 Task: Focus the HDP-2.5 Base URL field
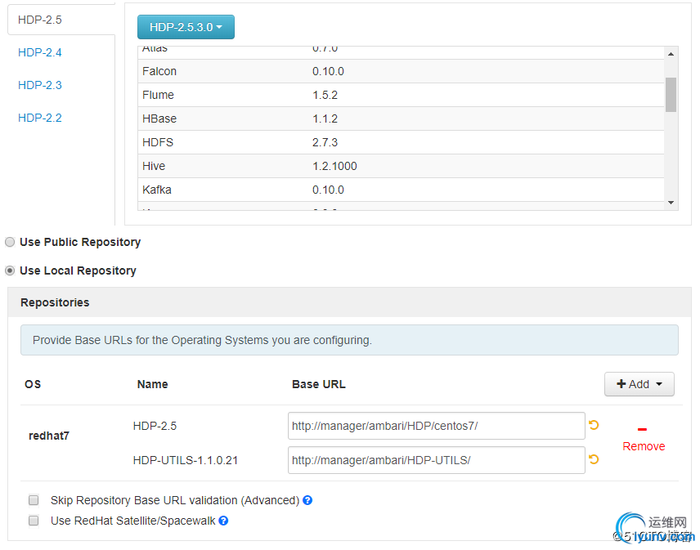[x=436, y=426]
